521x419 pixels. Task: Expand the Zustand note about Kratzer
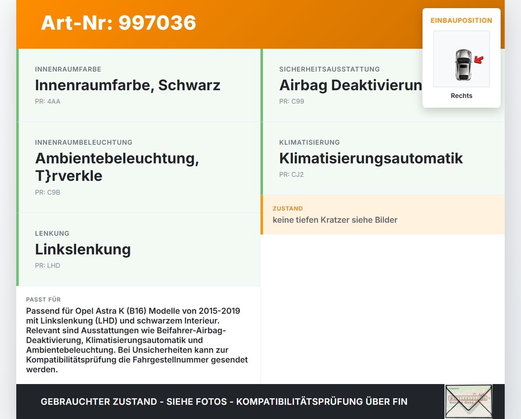[x=335, y=220]
